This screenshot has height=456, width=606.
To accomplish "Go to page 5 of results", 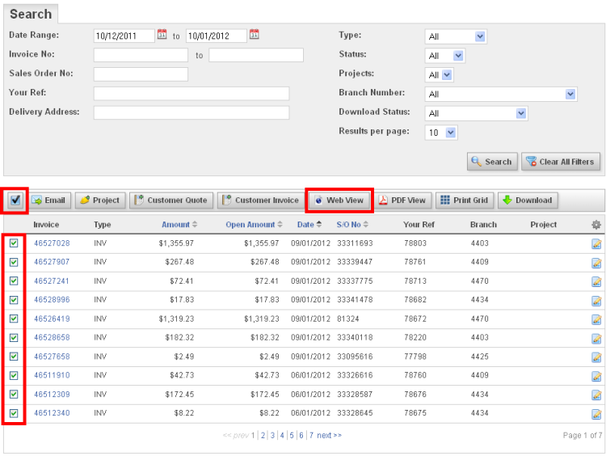I will pos(292,435).
